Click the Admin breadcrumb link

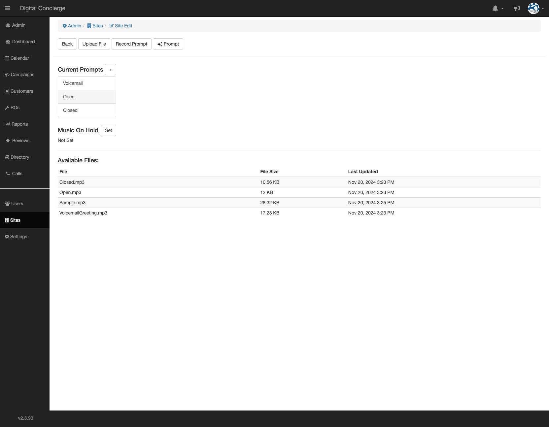coord(72,26)
